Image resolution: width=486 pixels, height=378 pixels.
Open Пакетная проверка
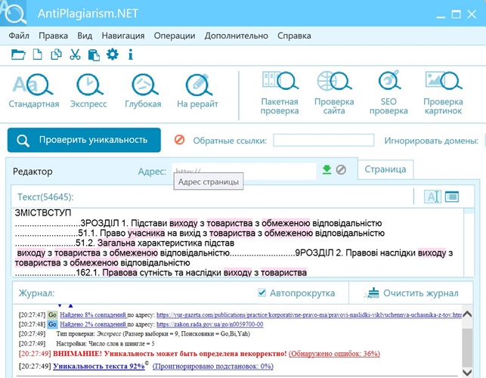click(x=280, y=93)
